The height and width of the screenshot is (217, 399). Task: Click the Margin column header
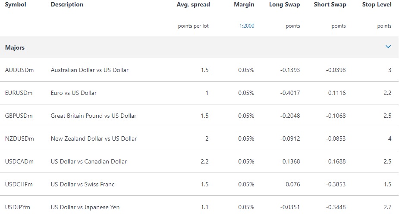pos(244,5)
